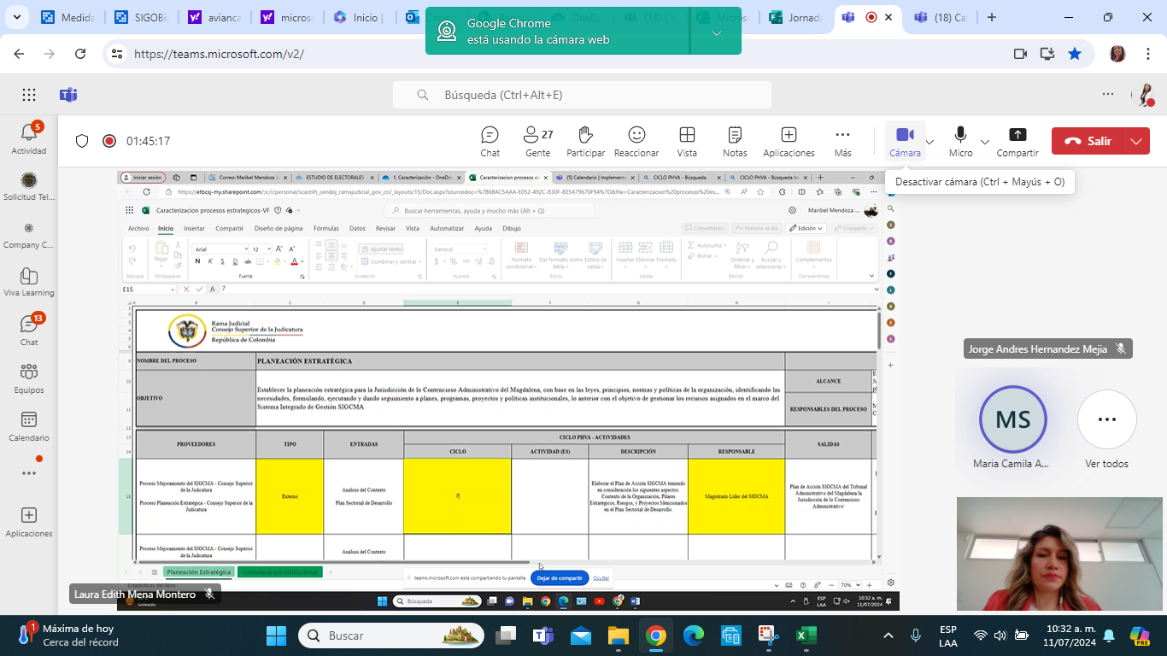Click the Búsqueda search field

582,95
